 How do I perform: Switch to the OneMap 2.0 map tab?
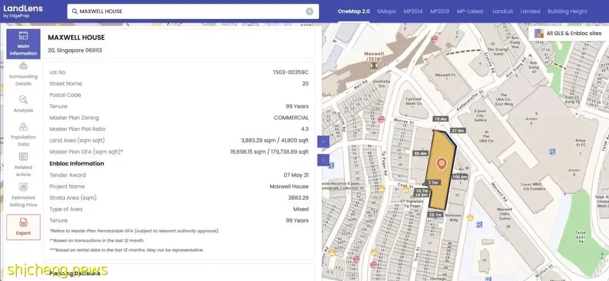pyautogui.click(x=354, y=11)
